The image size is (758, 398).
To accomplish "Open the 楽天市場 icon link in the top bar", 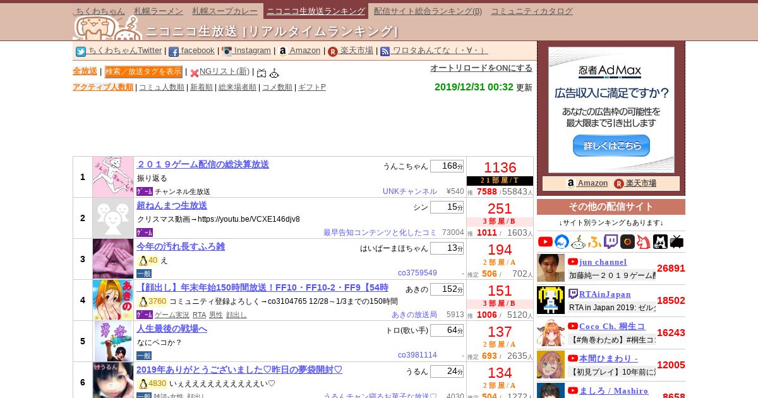I will pos(333,52).
